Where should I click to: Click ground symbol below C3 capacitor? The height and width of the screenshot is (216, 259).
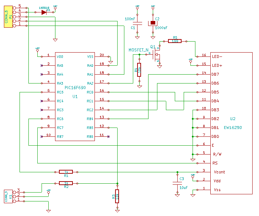(x=177, y=195)
